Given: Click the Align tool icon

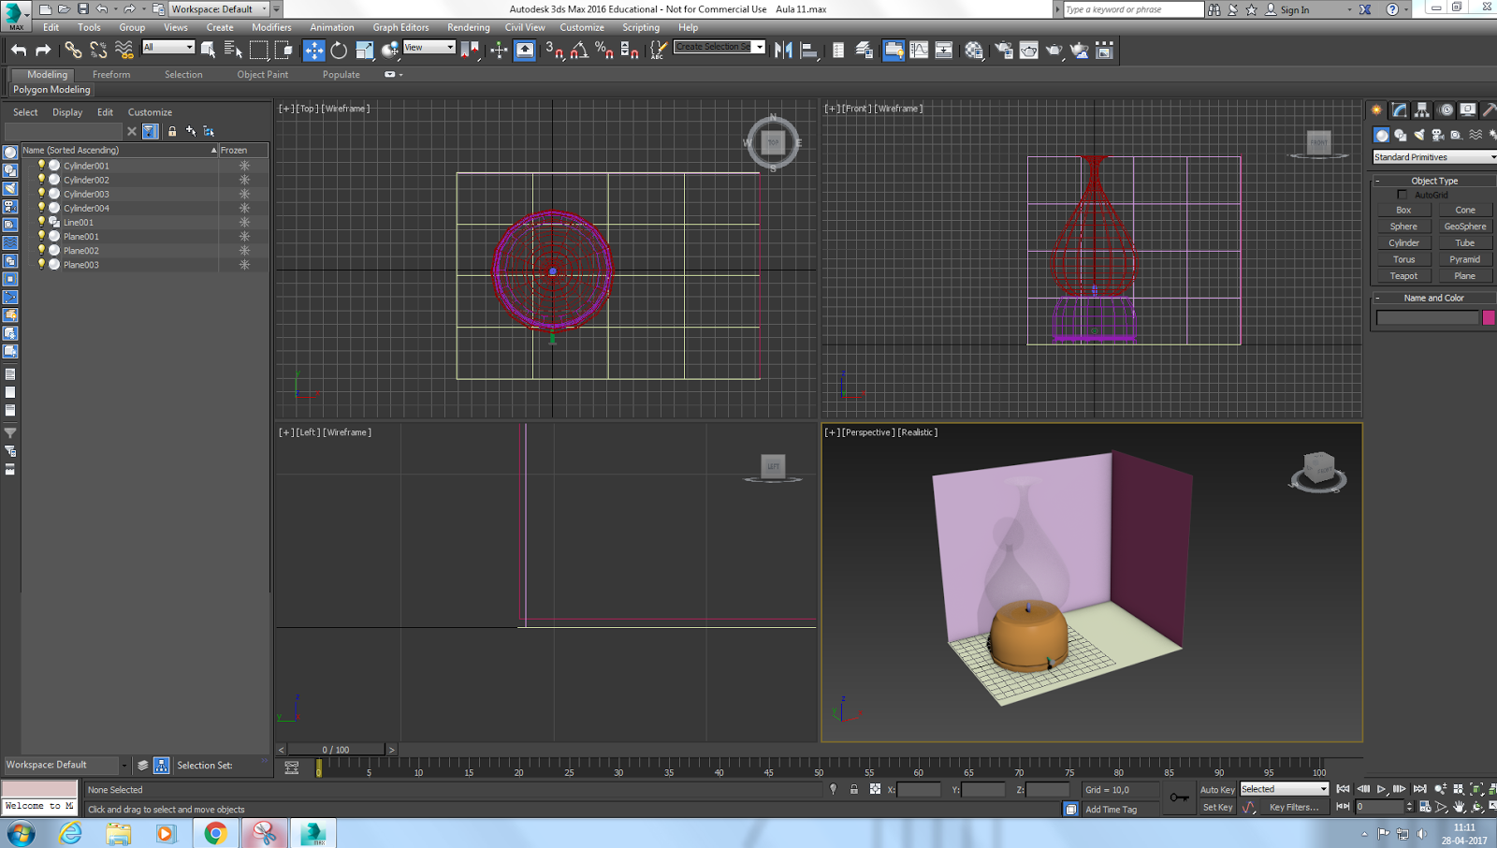Looking at the screenshot, I should coord(809,51).
